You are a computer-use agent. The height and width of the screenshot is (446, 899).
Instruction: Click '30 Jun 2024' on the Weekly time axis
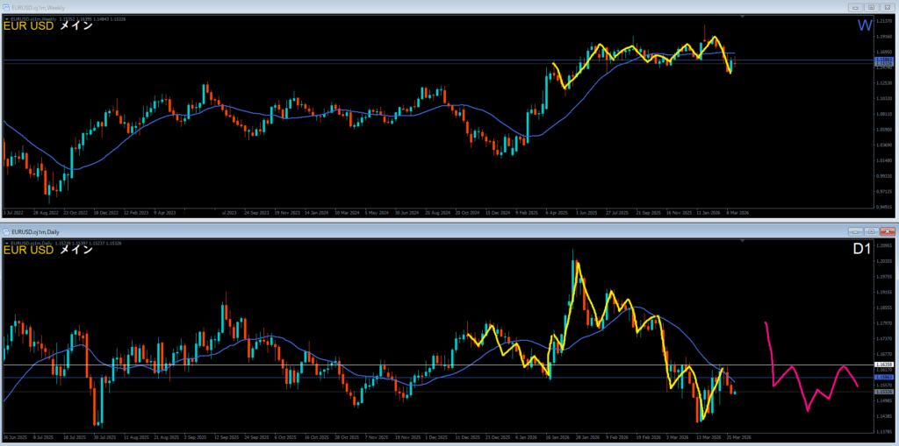point(409,212)
